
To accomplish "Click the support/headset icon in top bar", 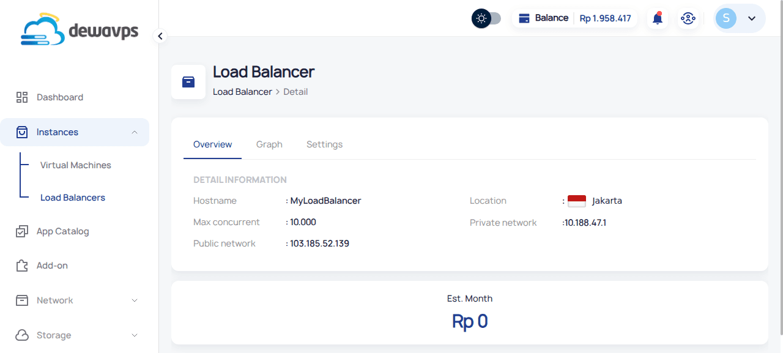I will 688,18.
